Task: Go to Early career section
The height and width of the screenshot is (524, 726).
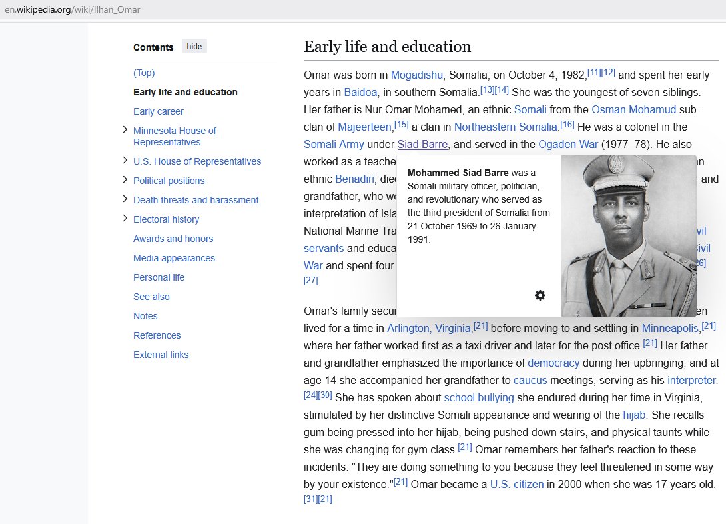Action: [x=159, y=111]
